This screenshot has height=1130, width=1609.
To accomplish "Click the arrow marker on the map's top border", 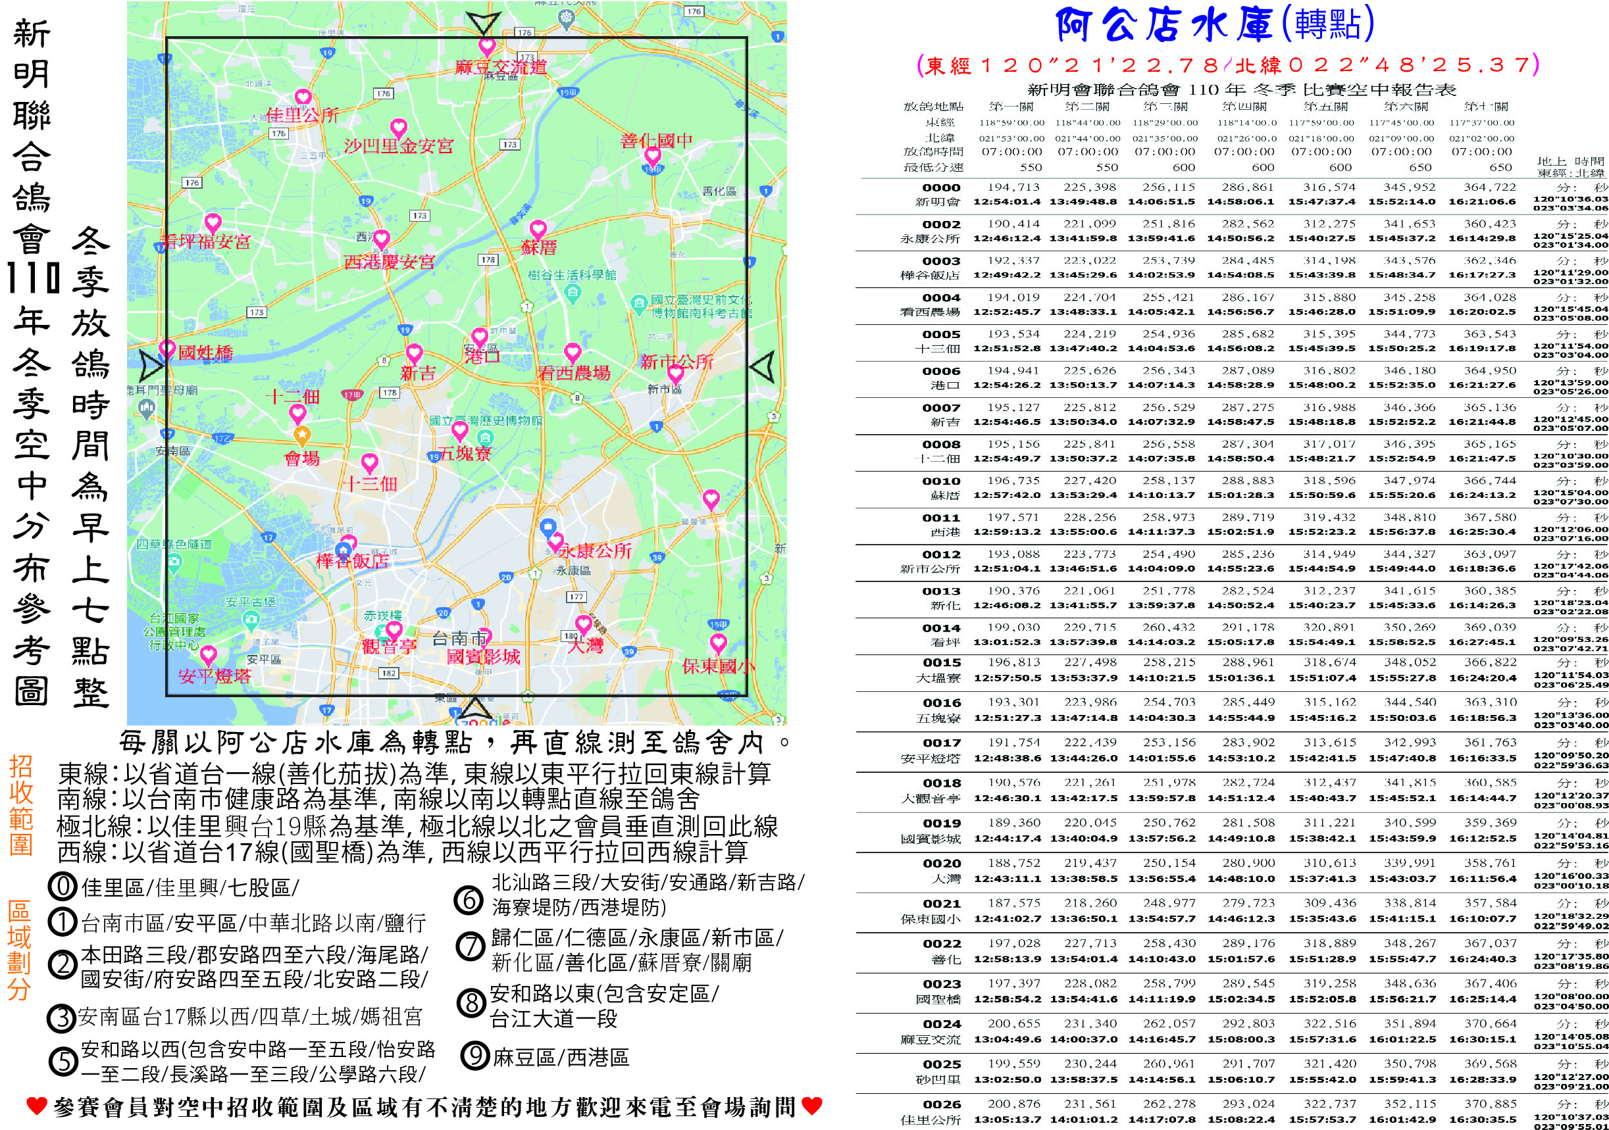I will click(x=483, y=23).
